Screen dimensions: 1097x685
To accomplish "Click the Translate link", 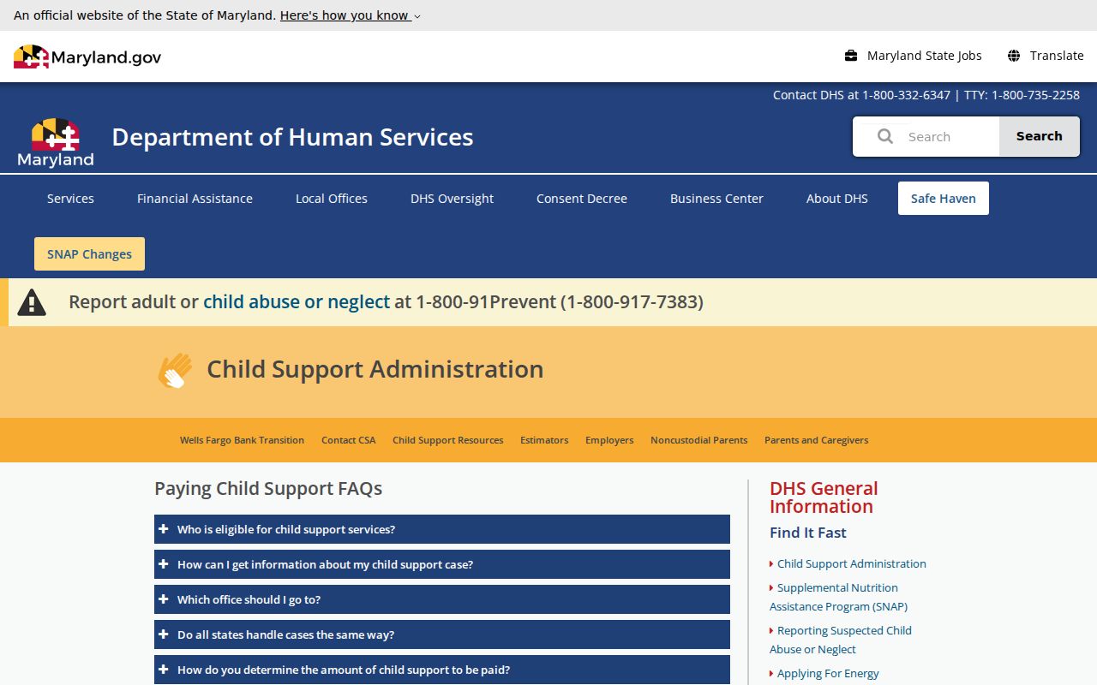I will pos(1057,56).
